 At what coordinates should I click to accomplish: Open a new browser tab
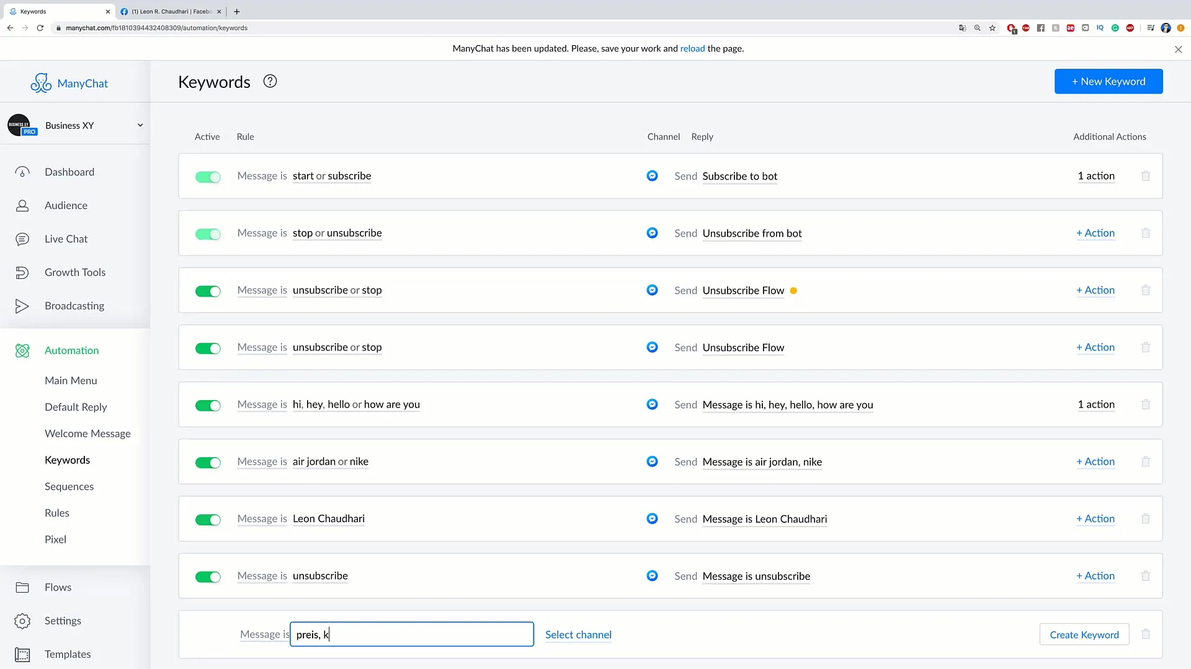point(237,11)
